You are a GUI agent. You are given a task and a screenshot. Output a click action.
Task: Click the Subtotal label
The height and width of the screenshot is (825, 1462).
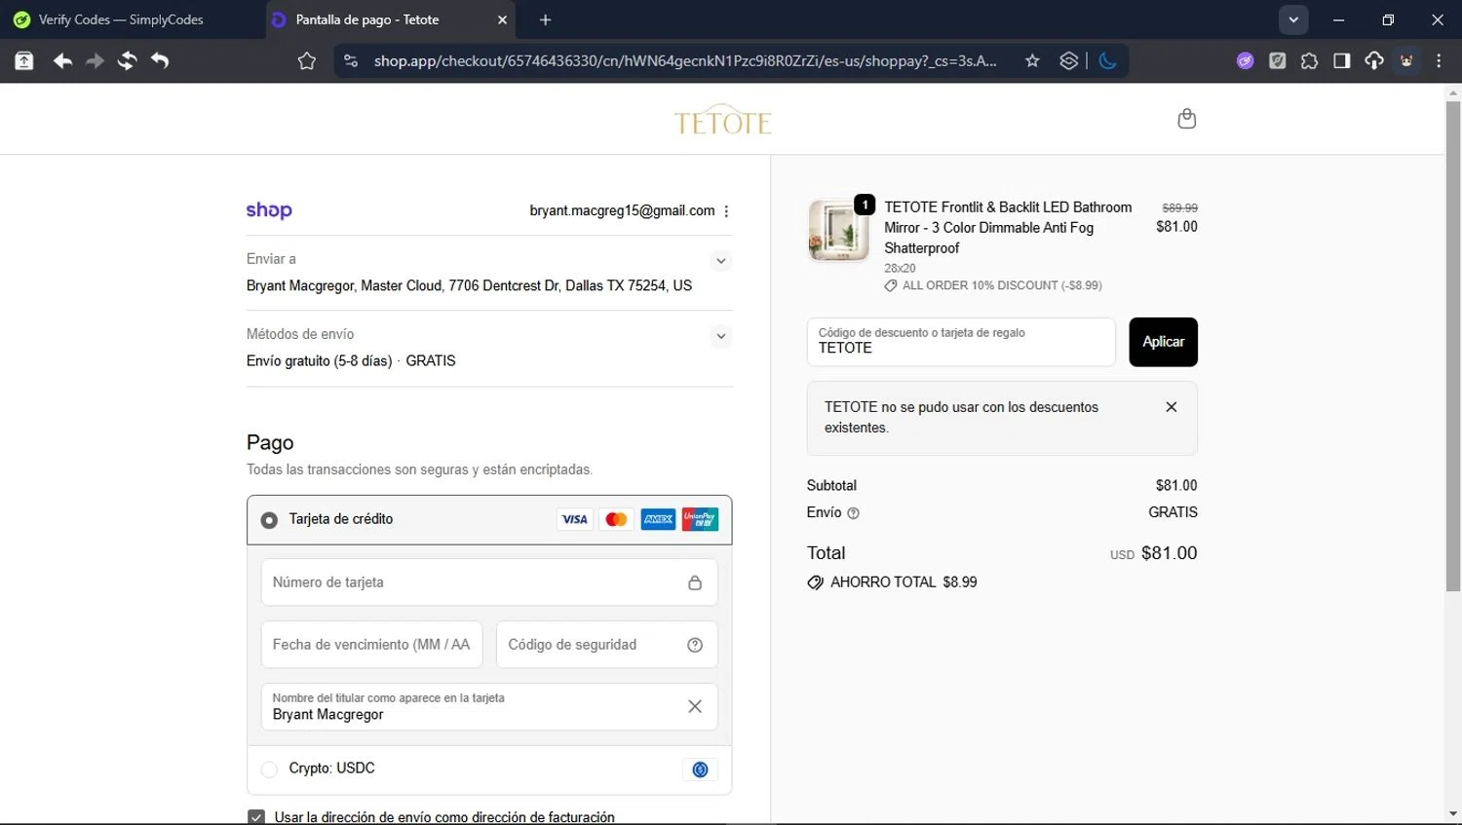tap(831, 485)
